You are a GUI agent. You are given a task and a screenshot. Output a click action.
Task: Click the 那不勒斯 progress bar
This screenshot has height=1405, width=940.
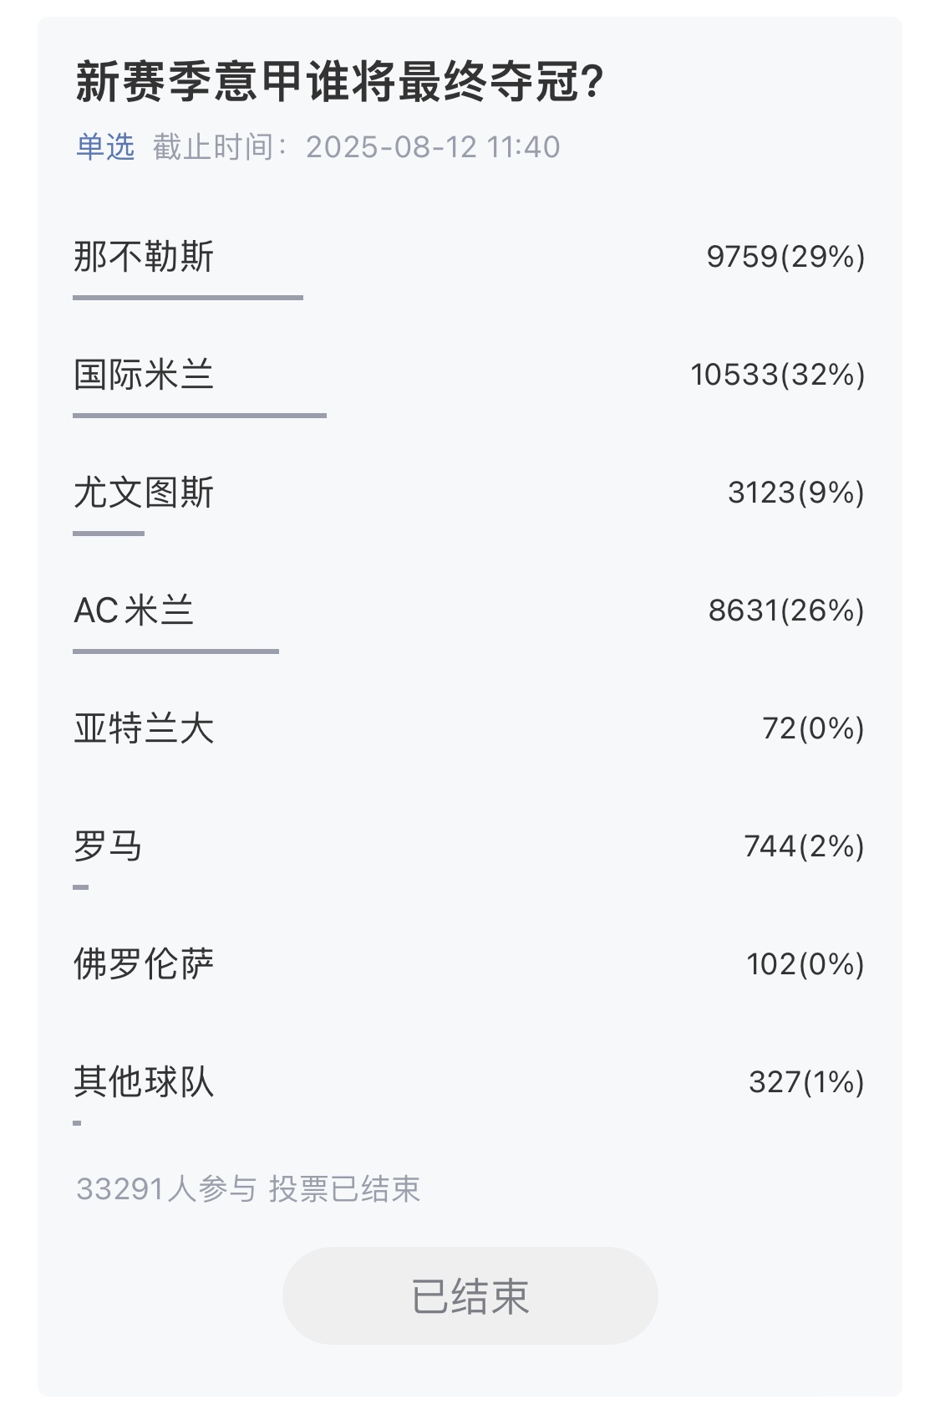coord(187,297)
